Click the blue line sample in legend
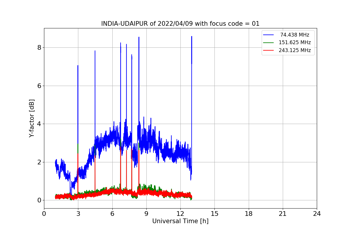The width and height of the screenshot is (352, 234). tap(269, 35)
